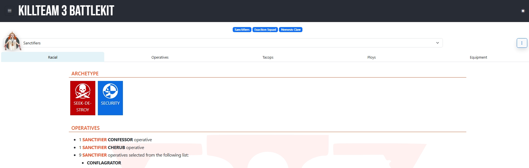Image resolution: width=529 pixels, height=168 pixels.
Task: Click the Sanctifiers faction portrait image
Action: (x=12, y=41)
